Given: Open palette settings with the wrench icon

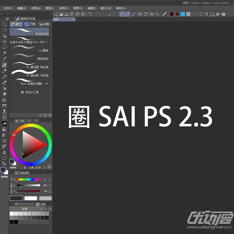Looking at the screenshot, I should 45,209.
